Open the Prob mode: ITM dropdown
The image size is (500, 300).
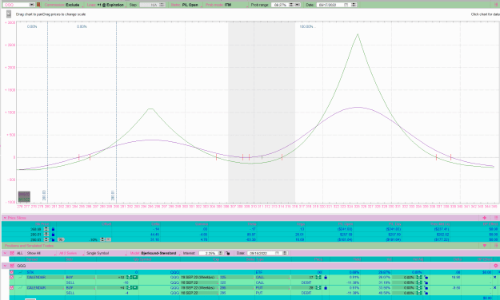[x=226, y=5]
